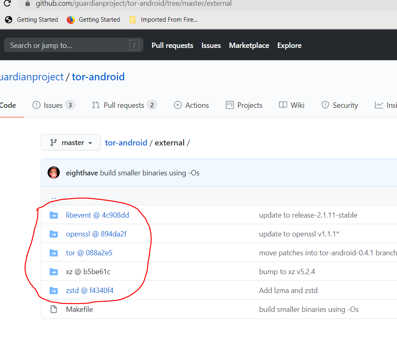Click the xz @ b5be61c entry
Screen dimensions: 397x343
tap(88, 272)
